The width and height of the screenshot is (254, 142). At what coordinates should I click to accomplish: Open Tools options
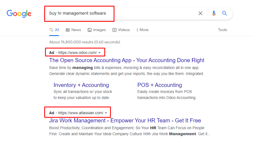(222, 30)
